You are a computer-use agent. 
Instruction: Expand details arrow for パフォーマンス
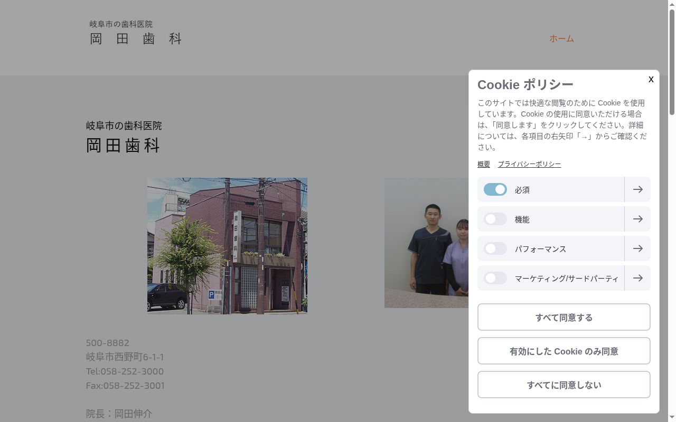[637, 248]
